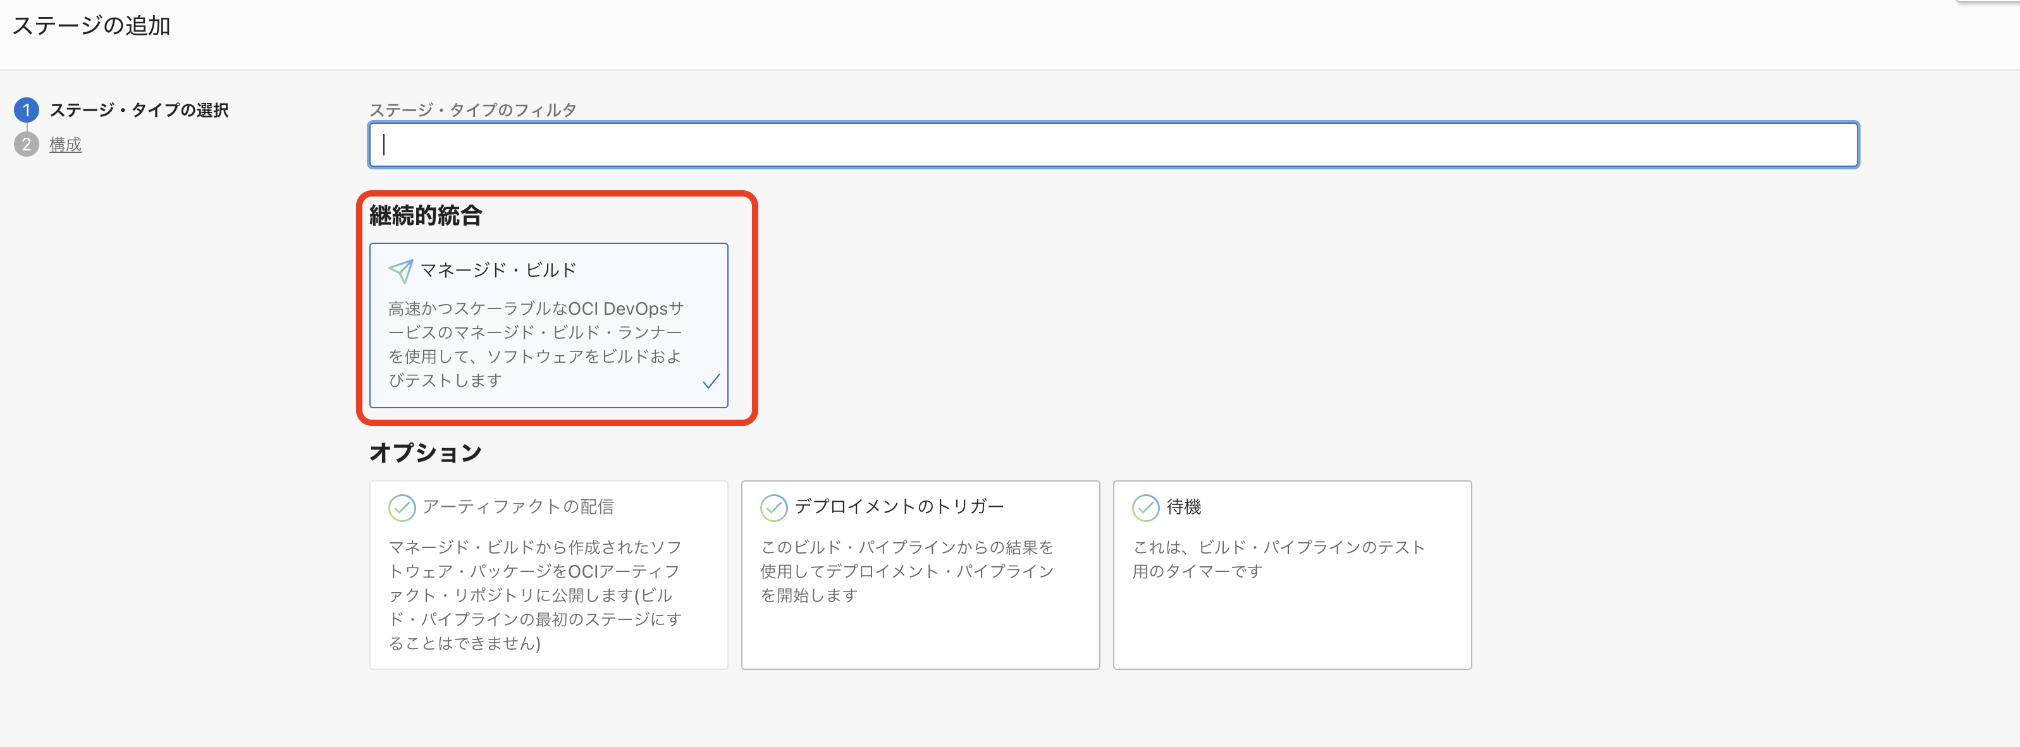Screen dimensions: 2020x747
Task: Select the マネージド・ビルド stage card title
Action: [x=498, y=270]
